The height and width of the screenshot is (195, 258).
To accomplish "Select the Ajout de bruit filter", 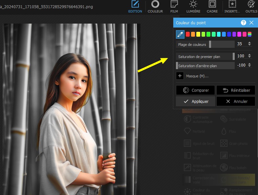I will tap(200, 144).
